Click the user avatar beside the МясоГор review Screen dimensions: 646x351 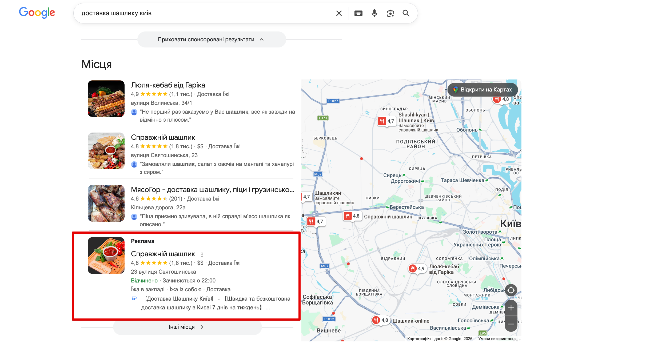click(134, 217)
